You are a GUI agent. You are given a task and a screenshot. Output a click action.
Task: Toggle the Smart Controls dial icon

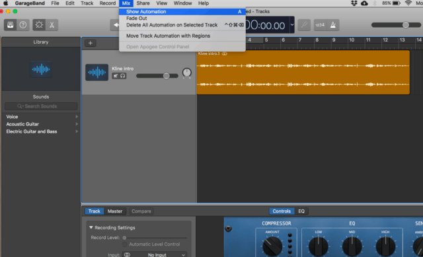[x=39, y=25]
